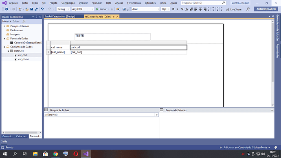Open the Debug configuration dropdown
Screen dimensions: 281x158
point(63,9)
